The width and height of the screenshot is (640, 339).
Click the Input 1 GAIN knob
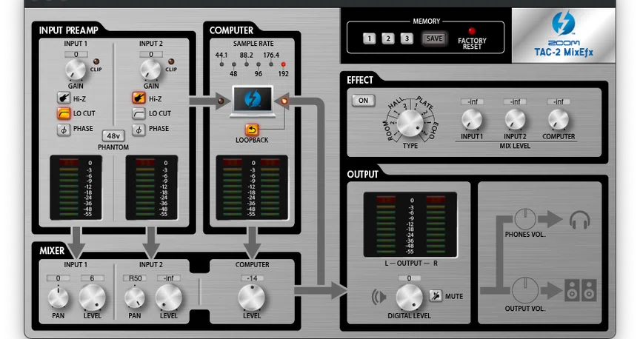pos(76,70)
